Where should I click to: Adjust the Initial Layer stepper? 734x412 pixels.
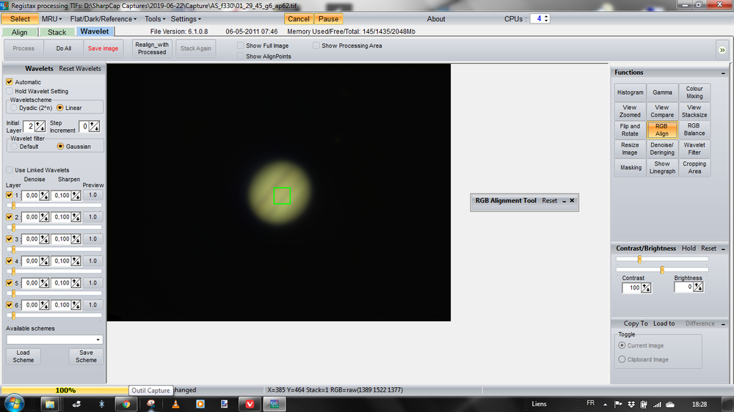40,126
